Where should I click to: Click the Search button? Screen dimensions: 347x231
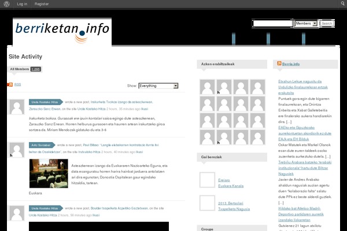[327, 24]
